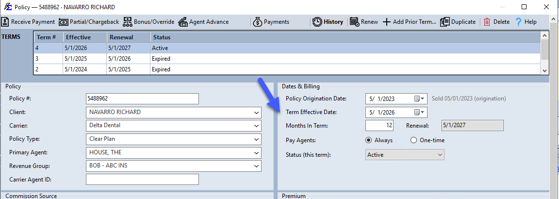The width and height of the screenshot is (559, 199).
Task: Click the Renew calendar icon
Action: pos(354,22)
